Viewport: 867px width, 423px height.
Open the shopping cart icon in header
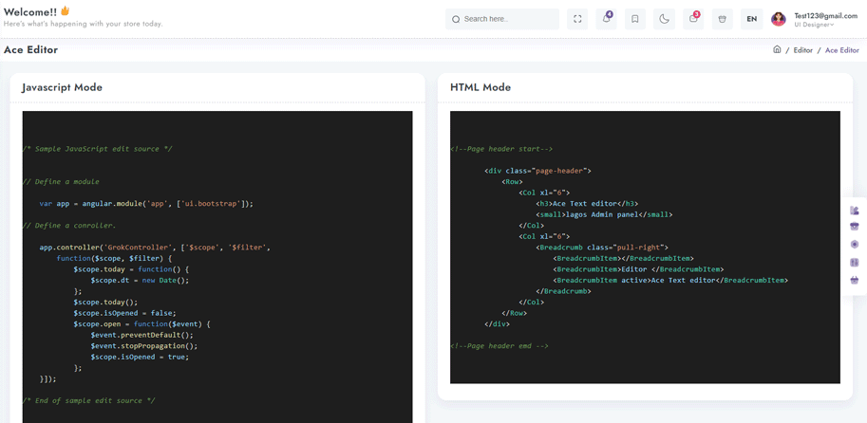pyautogui.click(x=722, y=19)
